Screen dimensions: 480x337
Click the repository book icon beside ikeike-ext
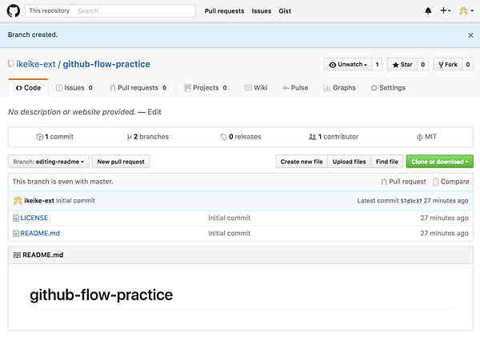[x=10, y=64]
